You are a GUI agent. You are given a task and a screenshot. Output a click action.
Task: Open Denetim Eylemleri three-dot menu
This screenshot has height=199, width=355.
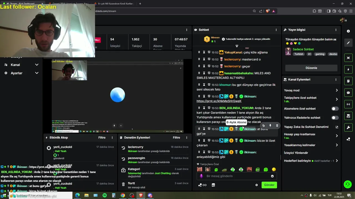187,138
